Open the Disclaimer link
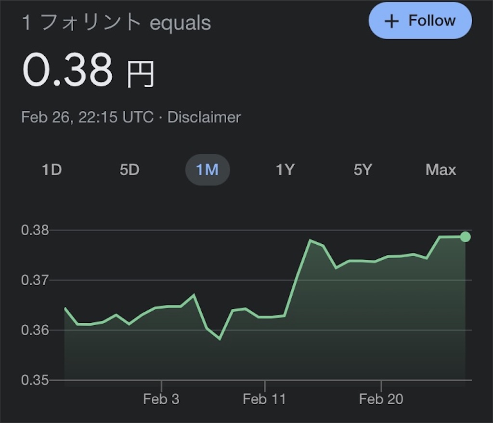The image size is (493, 423). tap(204, 117)
